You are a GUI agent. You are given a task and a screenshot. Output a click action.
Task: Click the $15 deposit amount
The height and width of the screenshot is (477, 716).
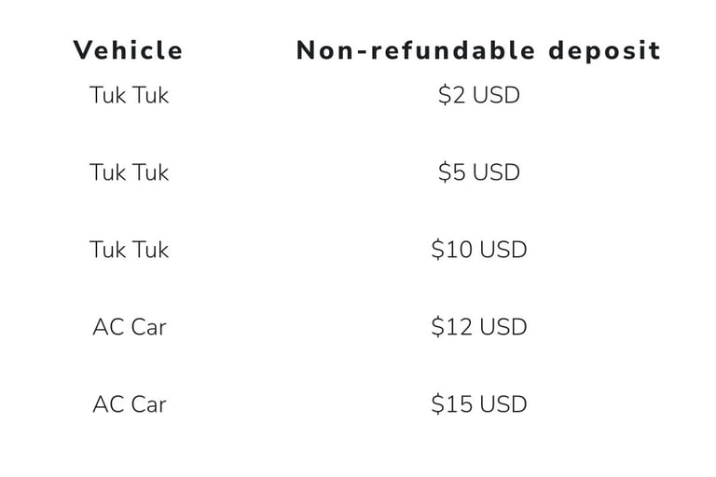[x=449, y=404]
